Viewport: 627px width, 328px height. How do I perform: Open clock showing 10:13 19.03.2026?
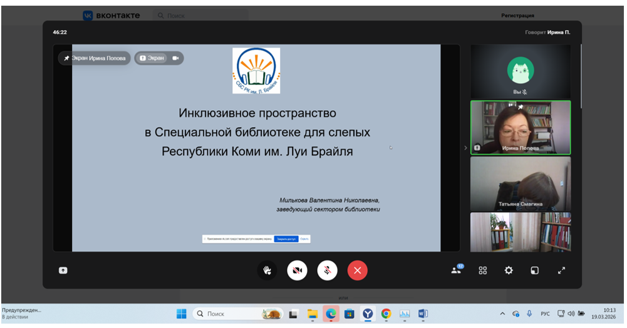pos(604,314)
